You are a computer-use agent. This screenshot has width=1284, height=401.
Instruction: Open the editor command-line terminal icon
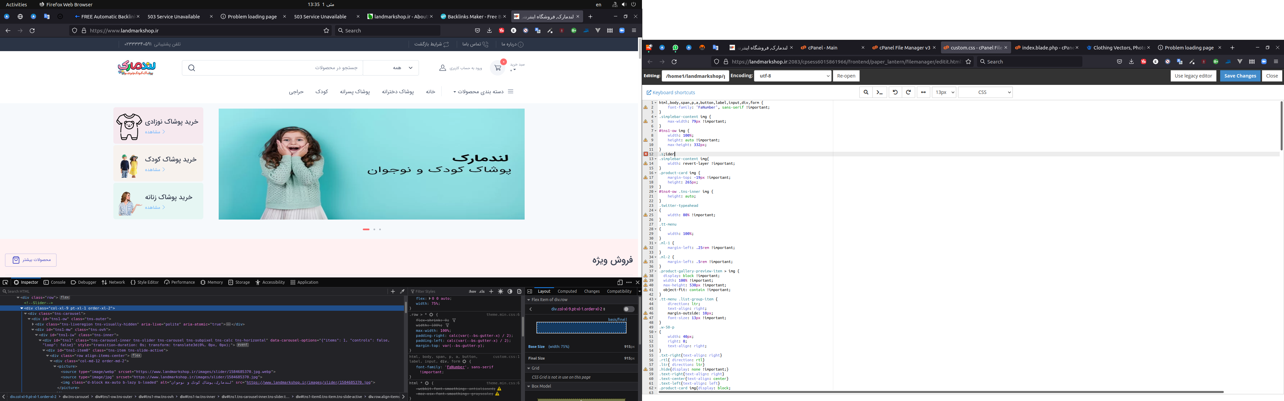[x=880, y=92]
